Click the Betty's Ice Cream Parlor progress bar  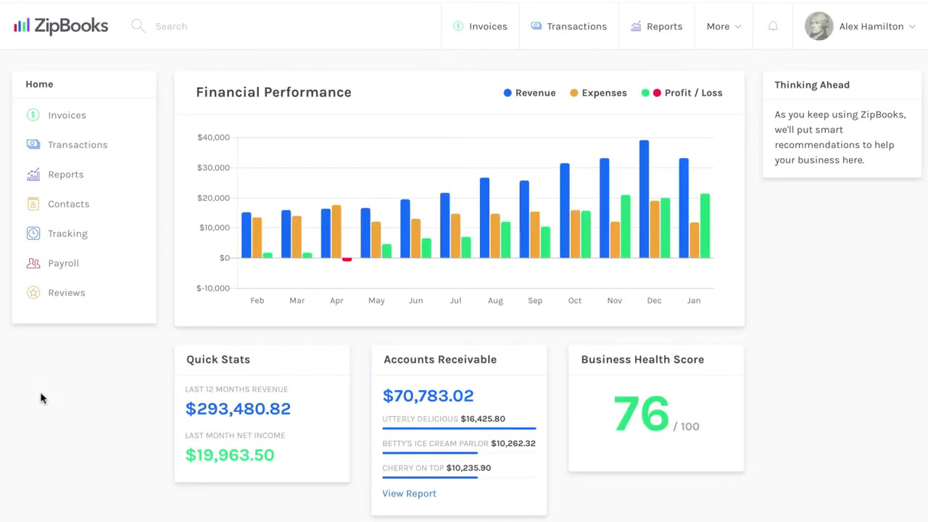[x=459, y=453]
